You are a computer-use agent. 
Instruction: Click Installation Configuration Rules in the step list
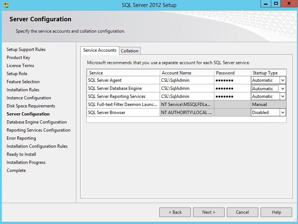[37, 146]
